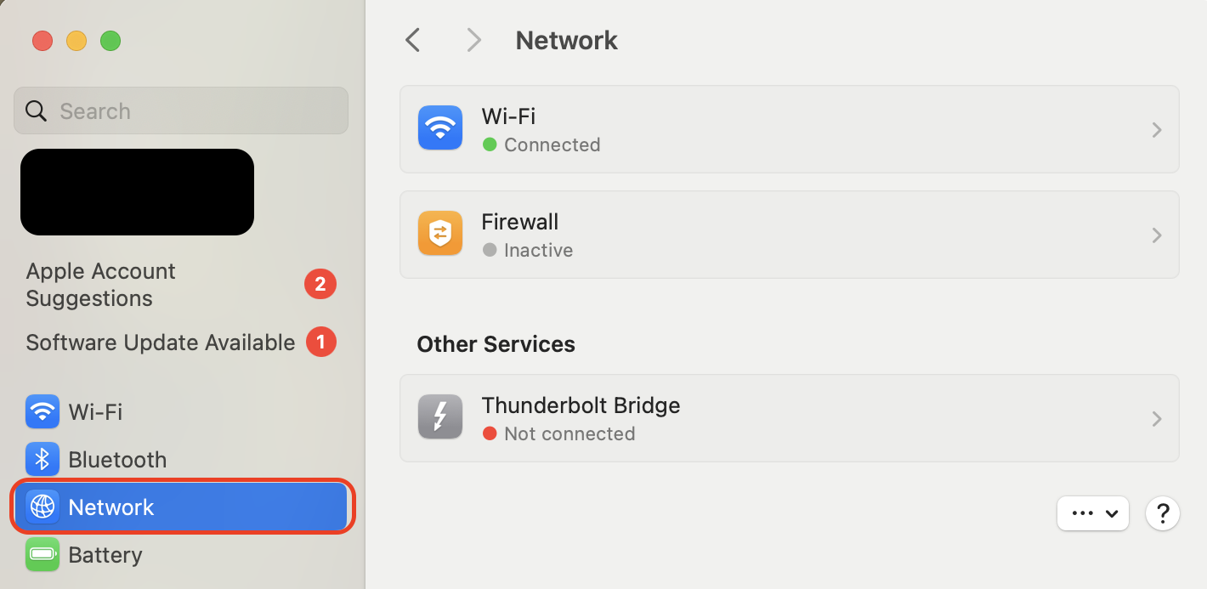Navigate back using the left arrow
Viewport: 1207px width, 589px height.
click(412, 40)
